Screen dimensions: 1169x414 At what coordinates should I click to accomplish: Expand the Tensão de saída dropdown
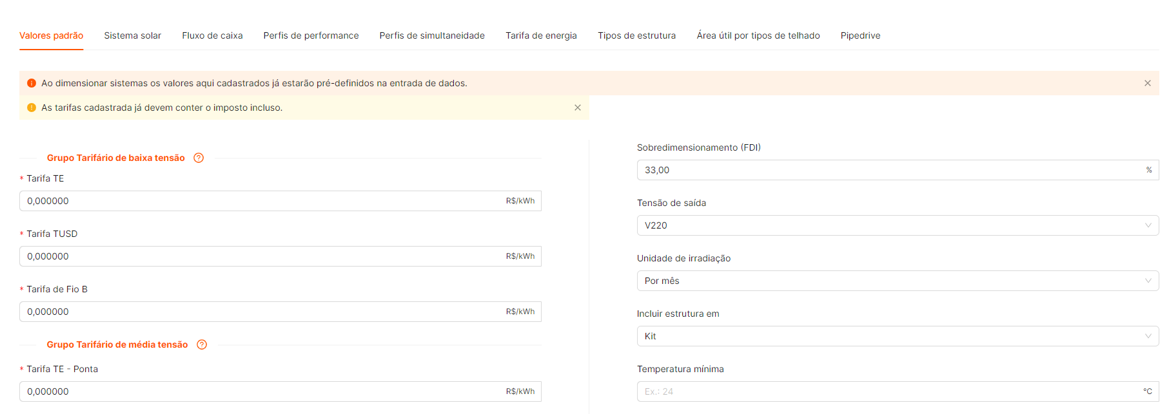click(x=897, y=225)
